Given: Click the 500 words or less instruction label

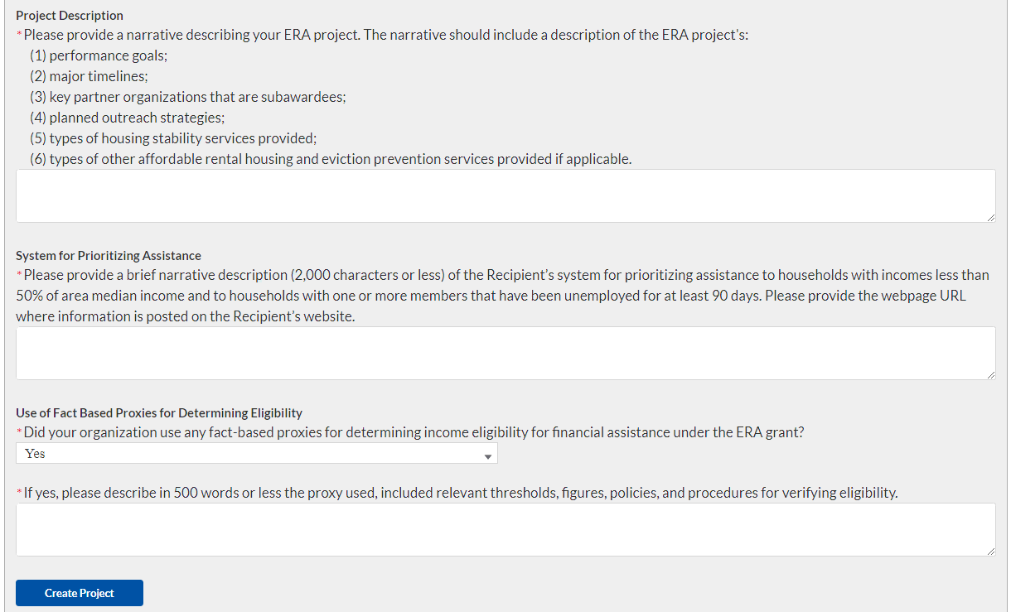Looking at the screenshot, I should (x=460, y=494).
